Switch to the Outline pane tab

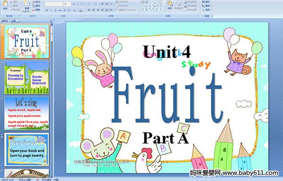point(14,21)
